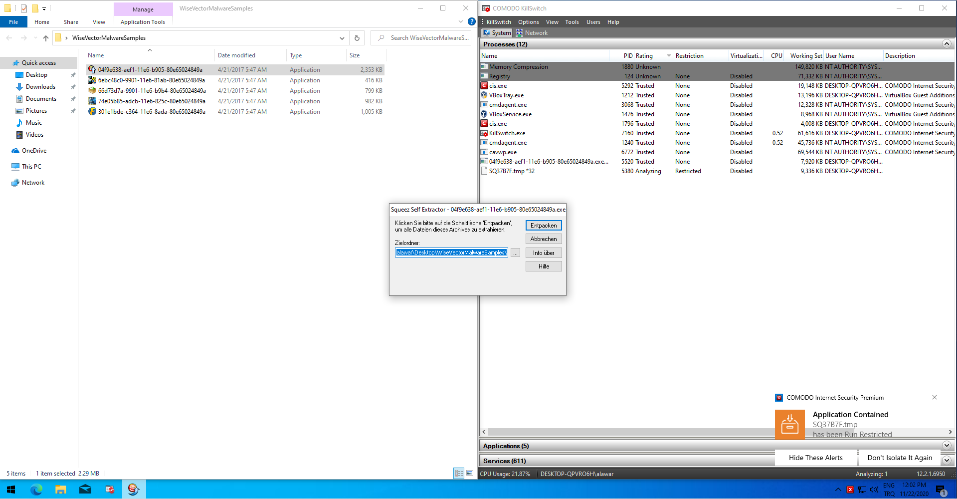Click the red Comodo tray icon
957x499 pixels.
click(850, 490)
